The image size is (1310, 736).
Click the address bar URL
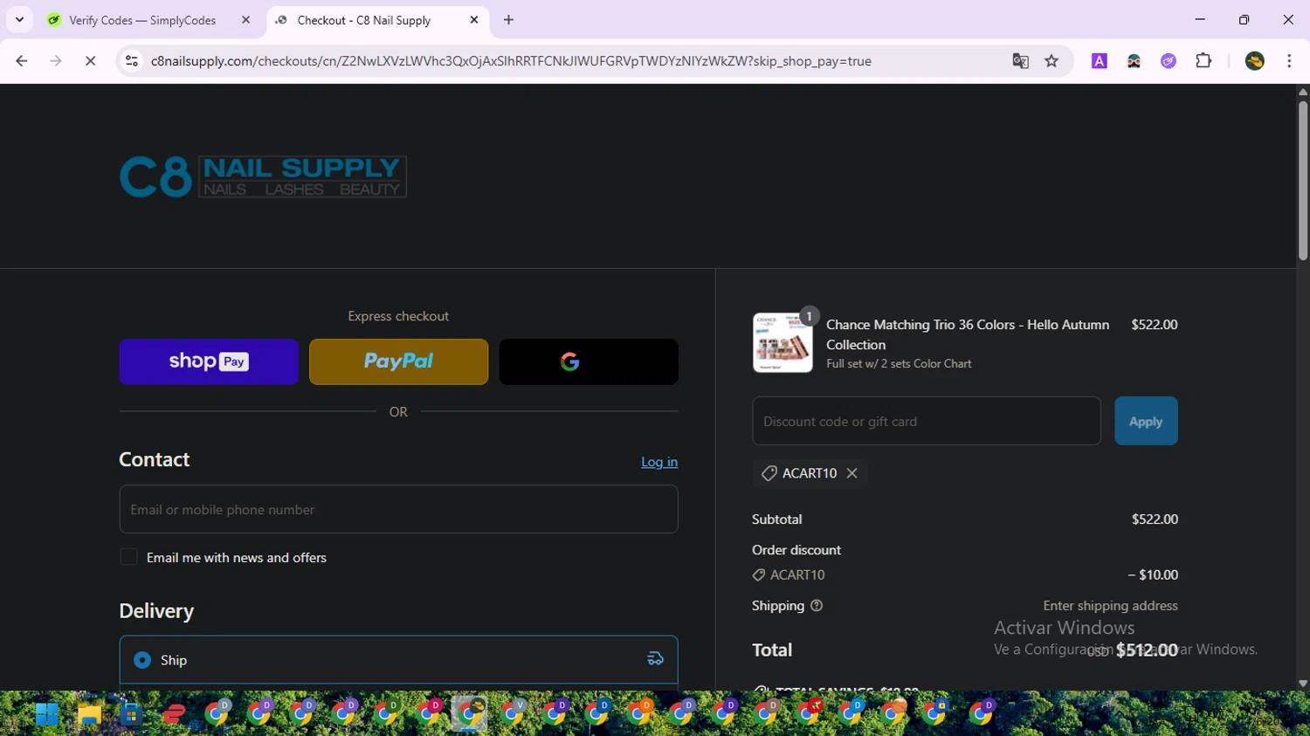click(511, 61)
